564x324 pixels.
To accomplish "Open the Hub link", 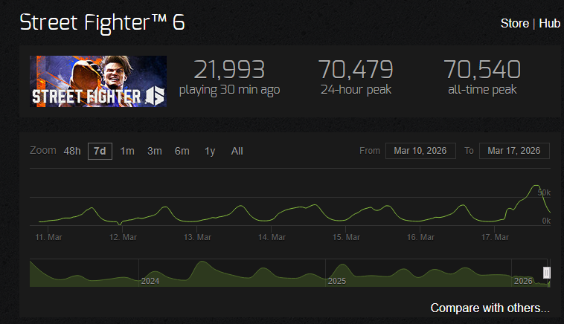I will coord(549,23).
